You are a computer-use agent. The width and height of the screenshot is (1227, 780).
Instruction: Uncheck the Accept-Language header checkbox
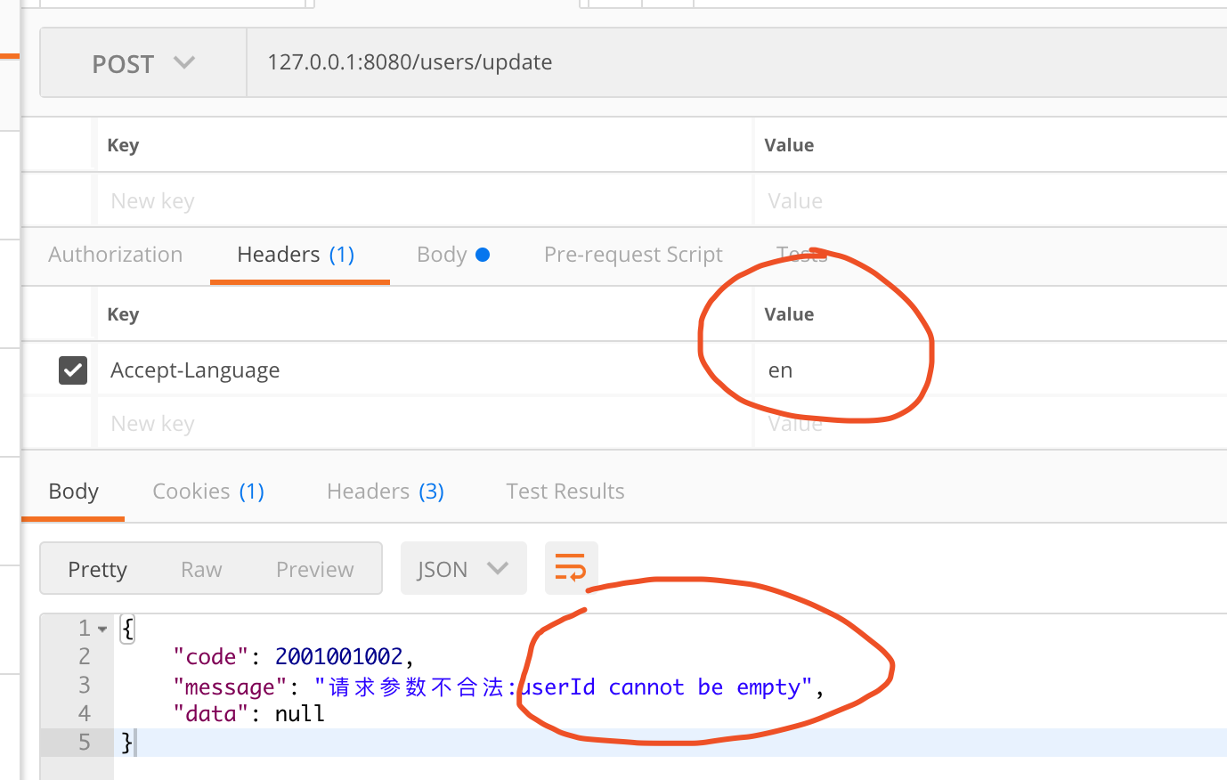(73, 370)
